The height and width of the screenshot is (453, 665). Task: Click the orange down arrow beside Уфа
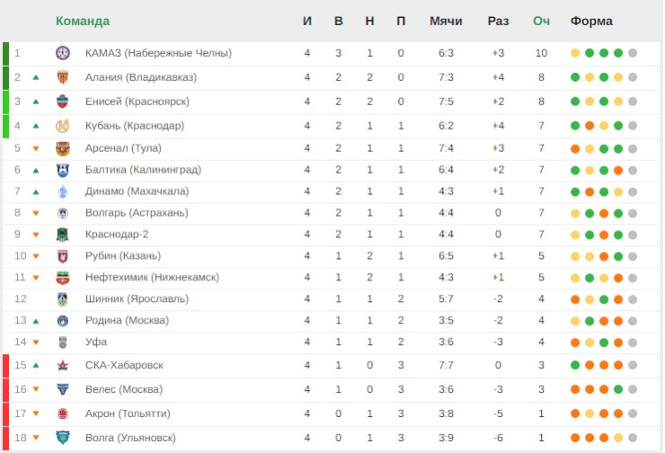[x=36, y=342]
